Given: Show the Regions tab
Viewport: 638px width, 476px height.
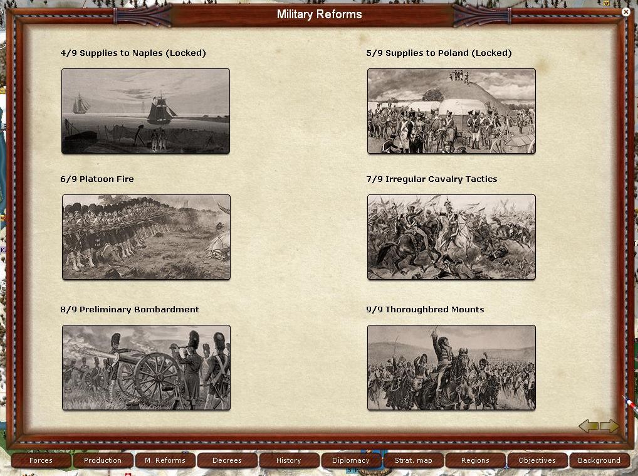Looking at the screenshot, I should (x=475, y=460).
